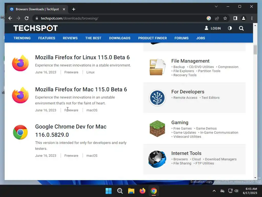The width and height of the screenshot is (262, 197).
Task: Open CD/DVD Utilities subcategory
Action: (201, 67)
